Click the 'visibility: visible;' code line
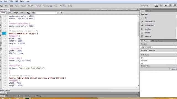 pyautogui.click(x=20, y=61)
